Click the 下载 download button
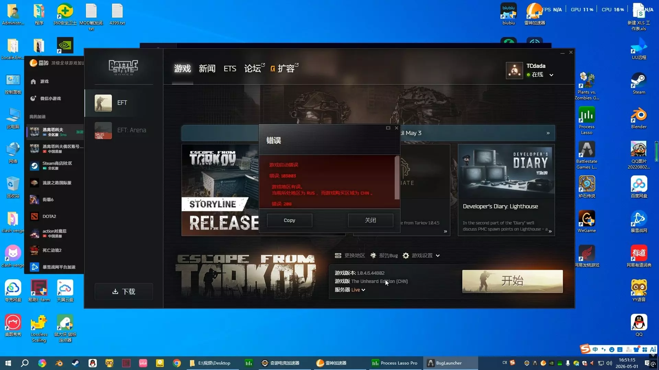Image resolution: width=659 pixels, height=370 pixels. pyautogui.click(x=124, y=292)
